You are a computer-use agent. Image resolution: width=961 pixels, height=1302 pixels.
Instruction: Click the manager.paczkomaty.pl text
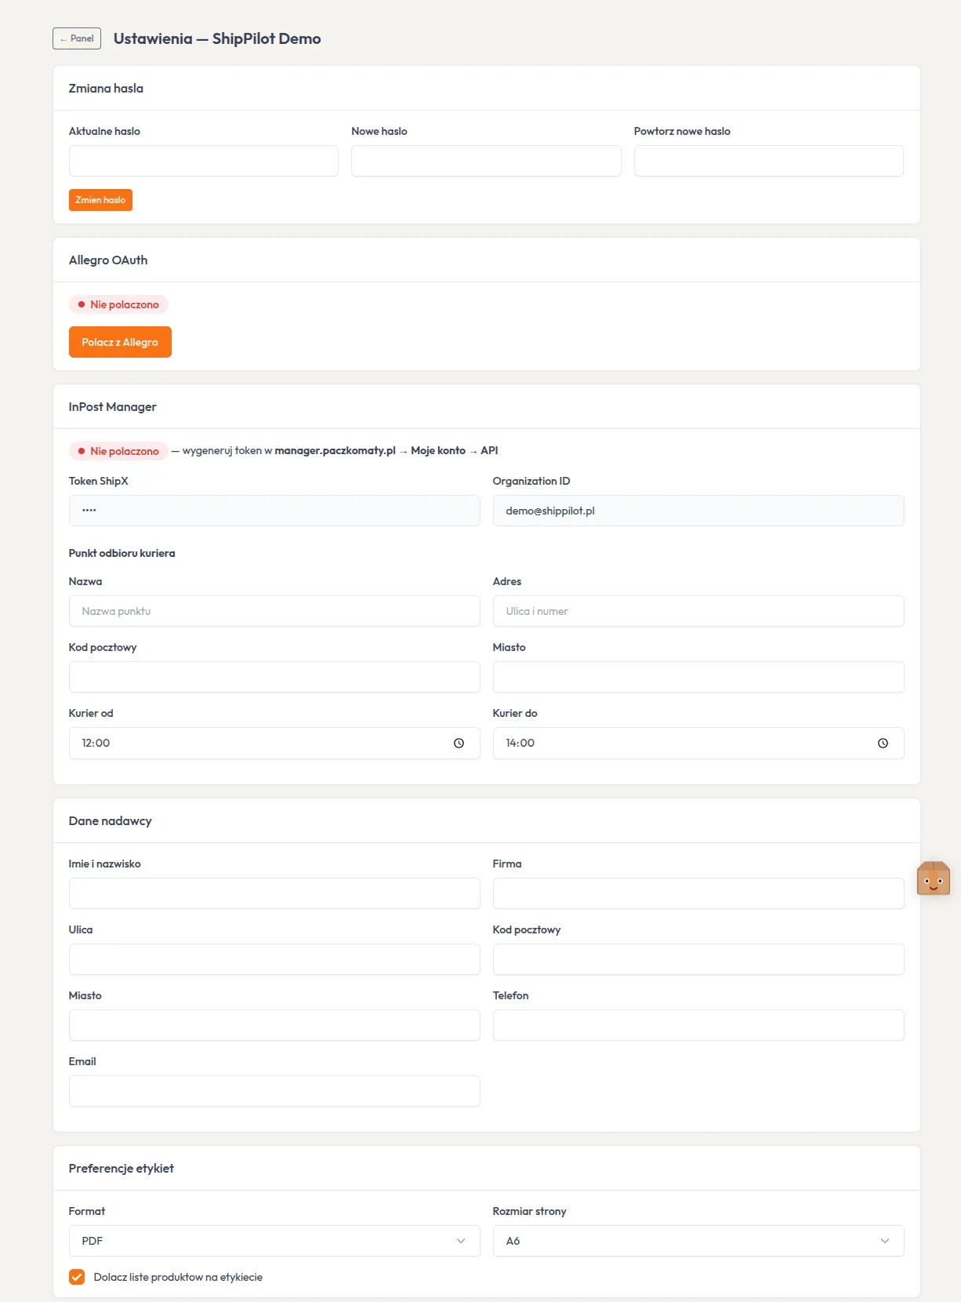(335, 450)
